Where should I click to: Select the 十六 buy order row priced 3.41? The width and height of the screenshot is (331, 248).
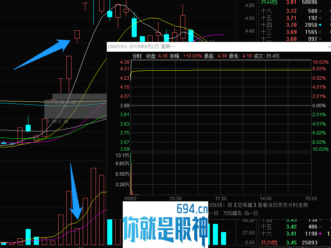pos(291,234)
